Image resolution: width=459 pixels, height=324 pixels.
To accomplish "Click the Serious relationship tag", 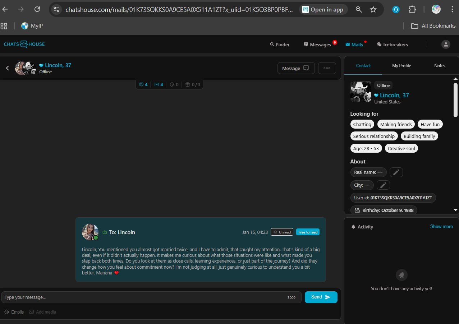I will point(374,136).
